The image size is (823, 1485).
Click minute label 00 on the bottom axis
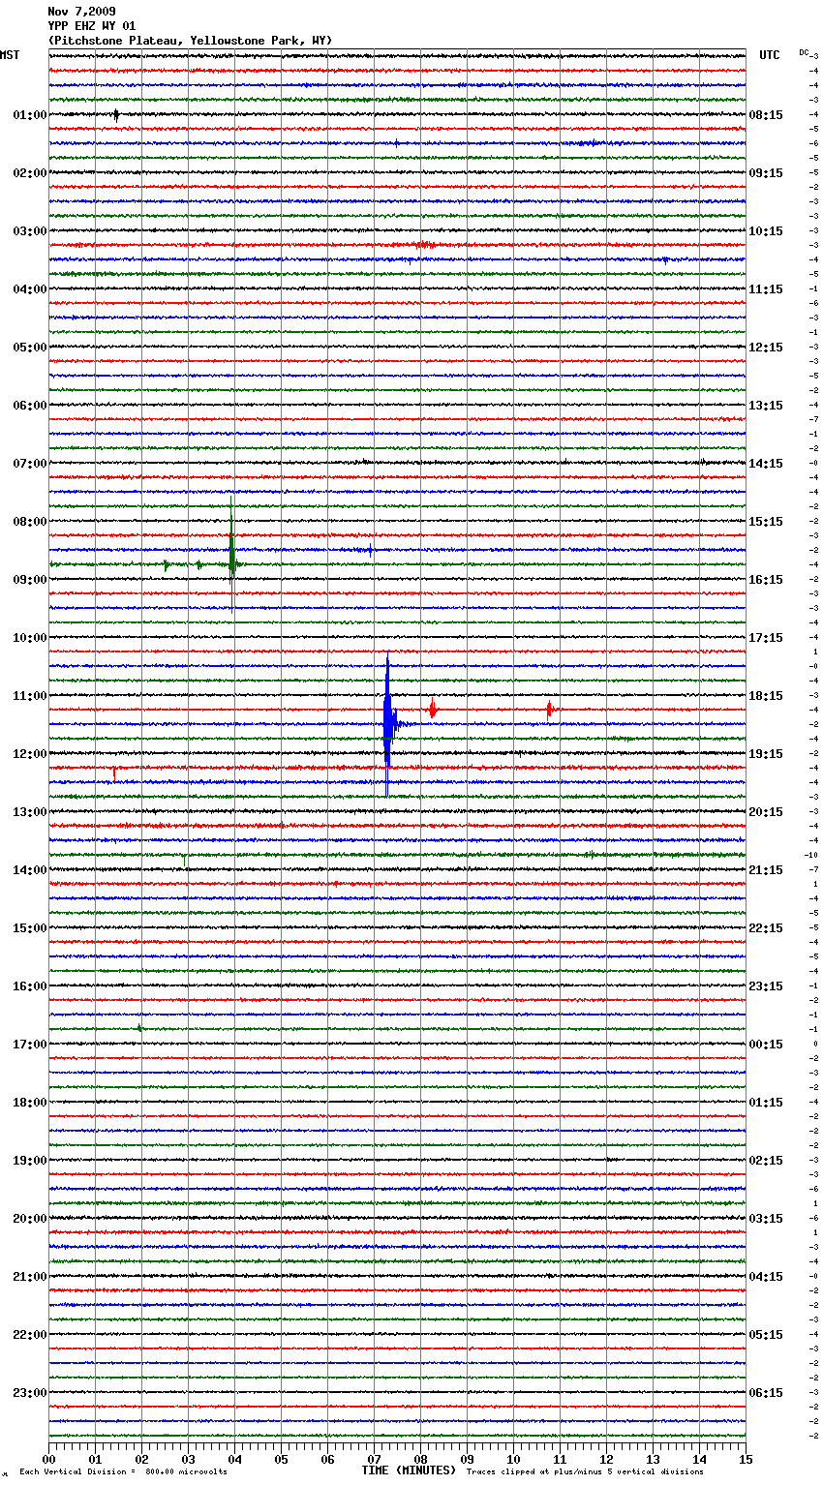[x=48, y=1459]
